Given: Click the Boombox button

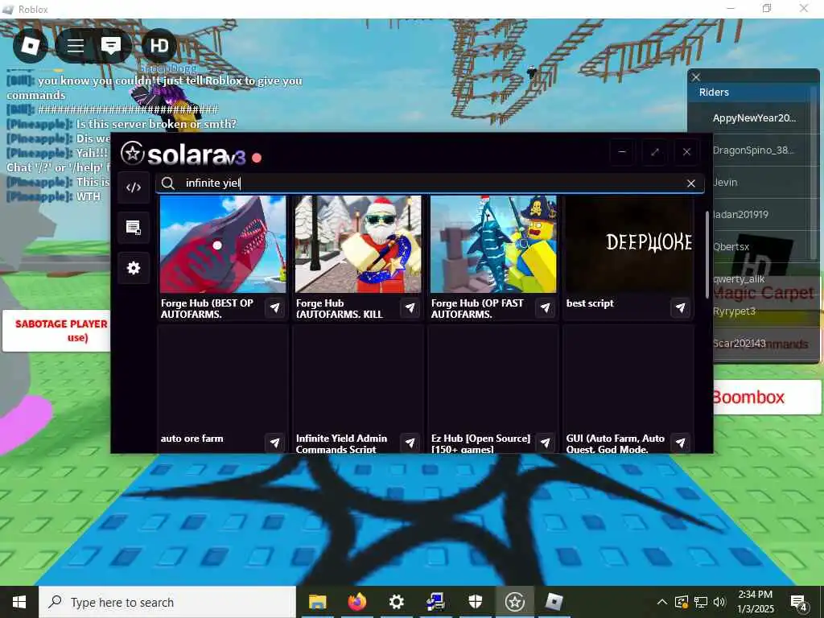Looking at the screenshot, I should [767, 398].
